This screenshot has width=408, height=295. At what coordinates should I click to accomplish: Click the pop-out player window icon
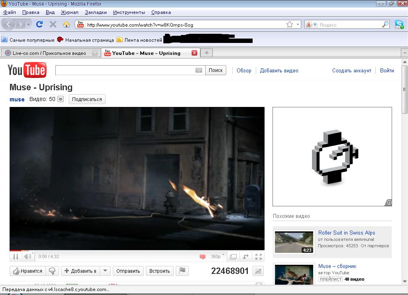233,257
